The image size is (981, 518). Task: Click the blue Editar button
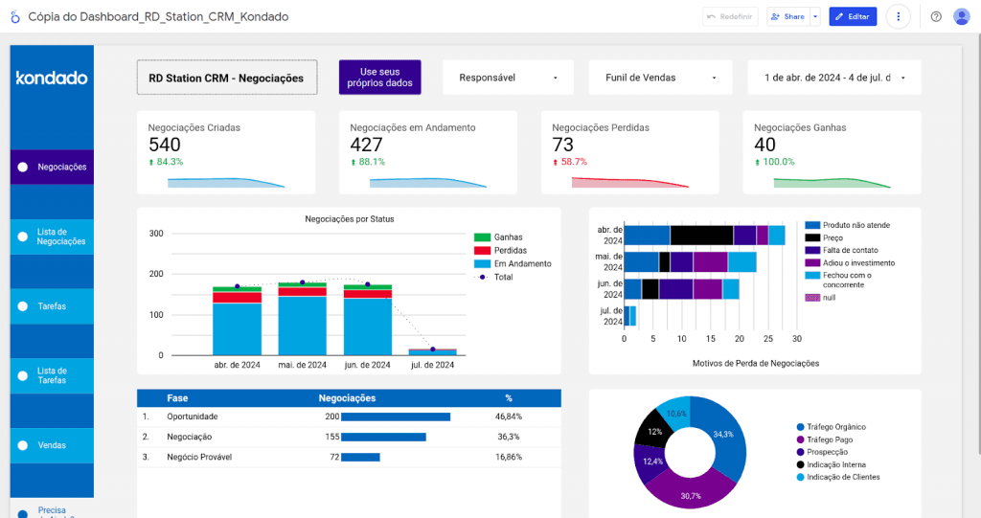(x=853, y=17)
